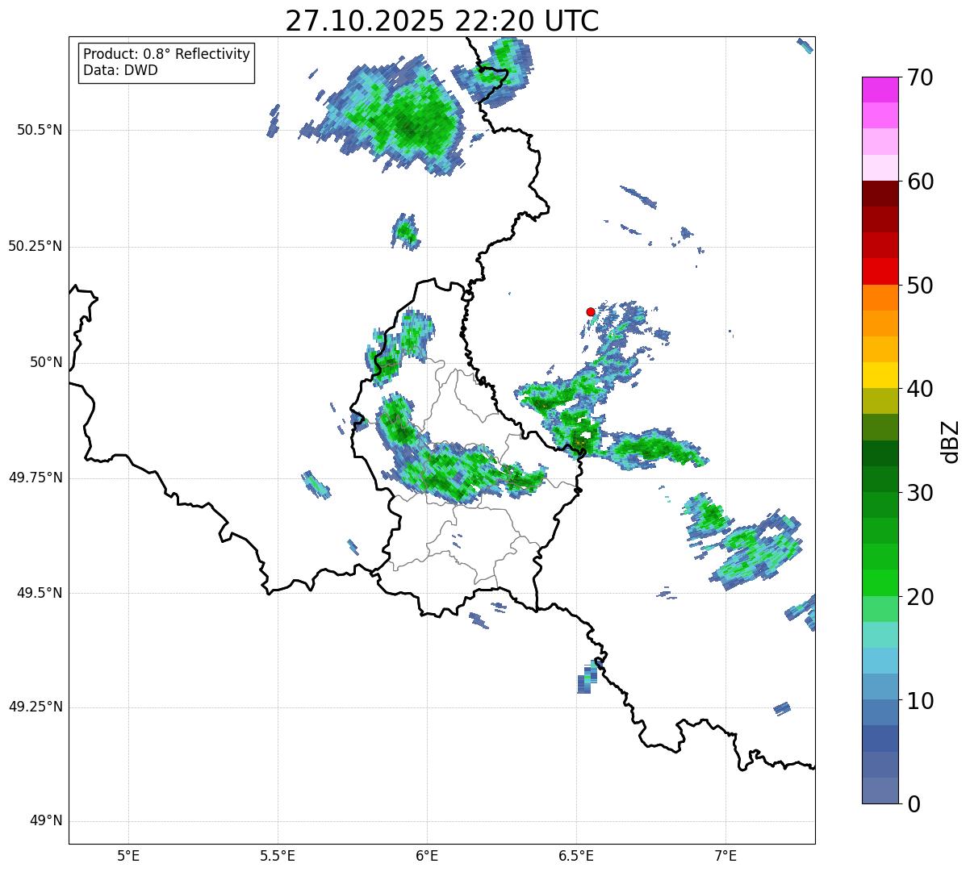Click the small echo cell near 49.25°N, 6.5°E
This screenshot has width=970, height=872.
(x=587, y=678)
